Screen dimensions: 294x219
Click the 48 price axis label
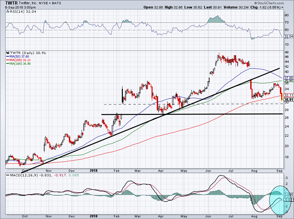tap(287, 52)
